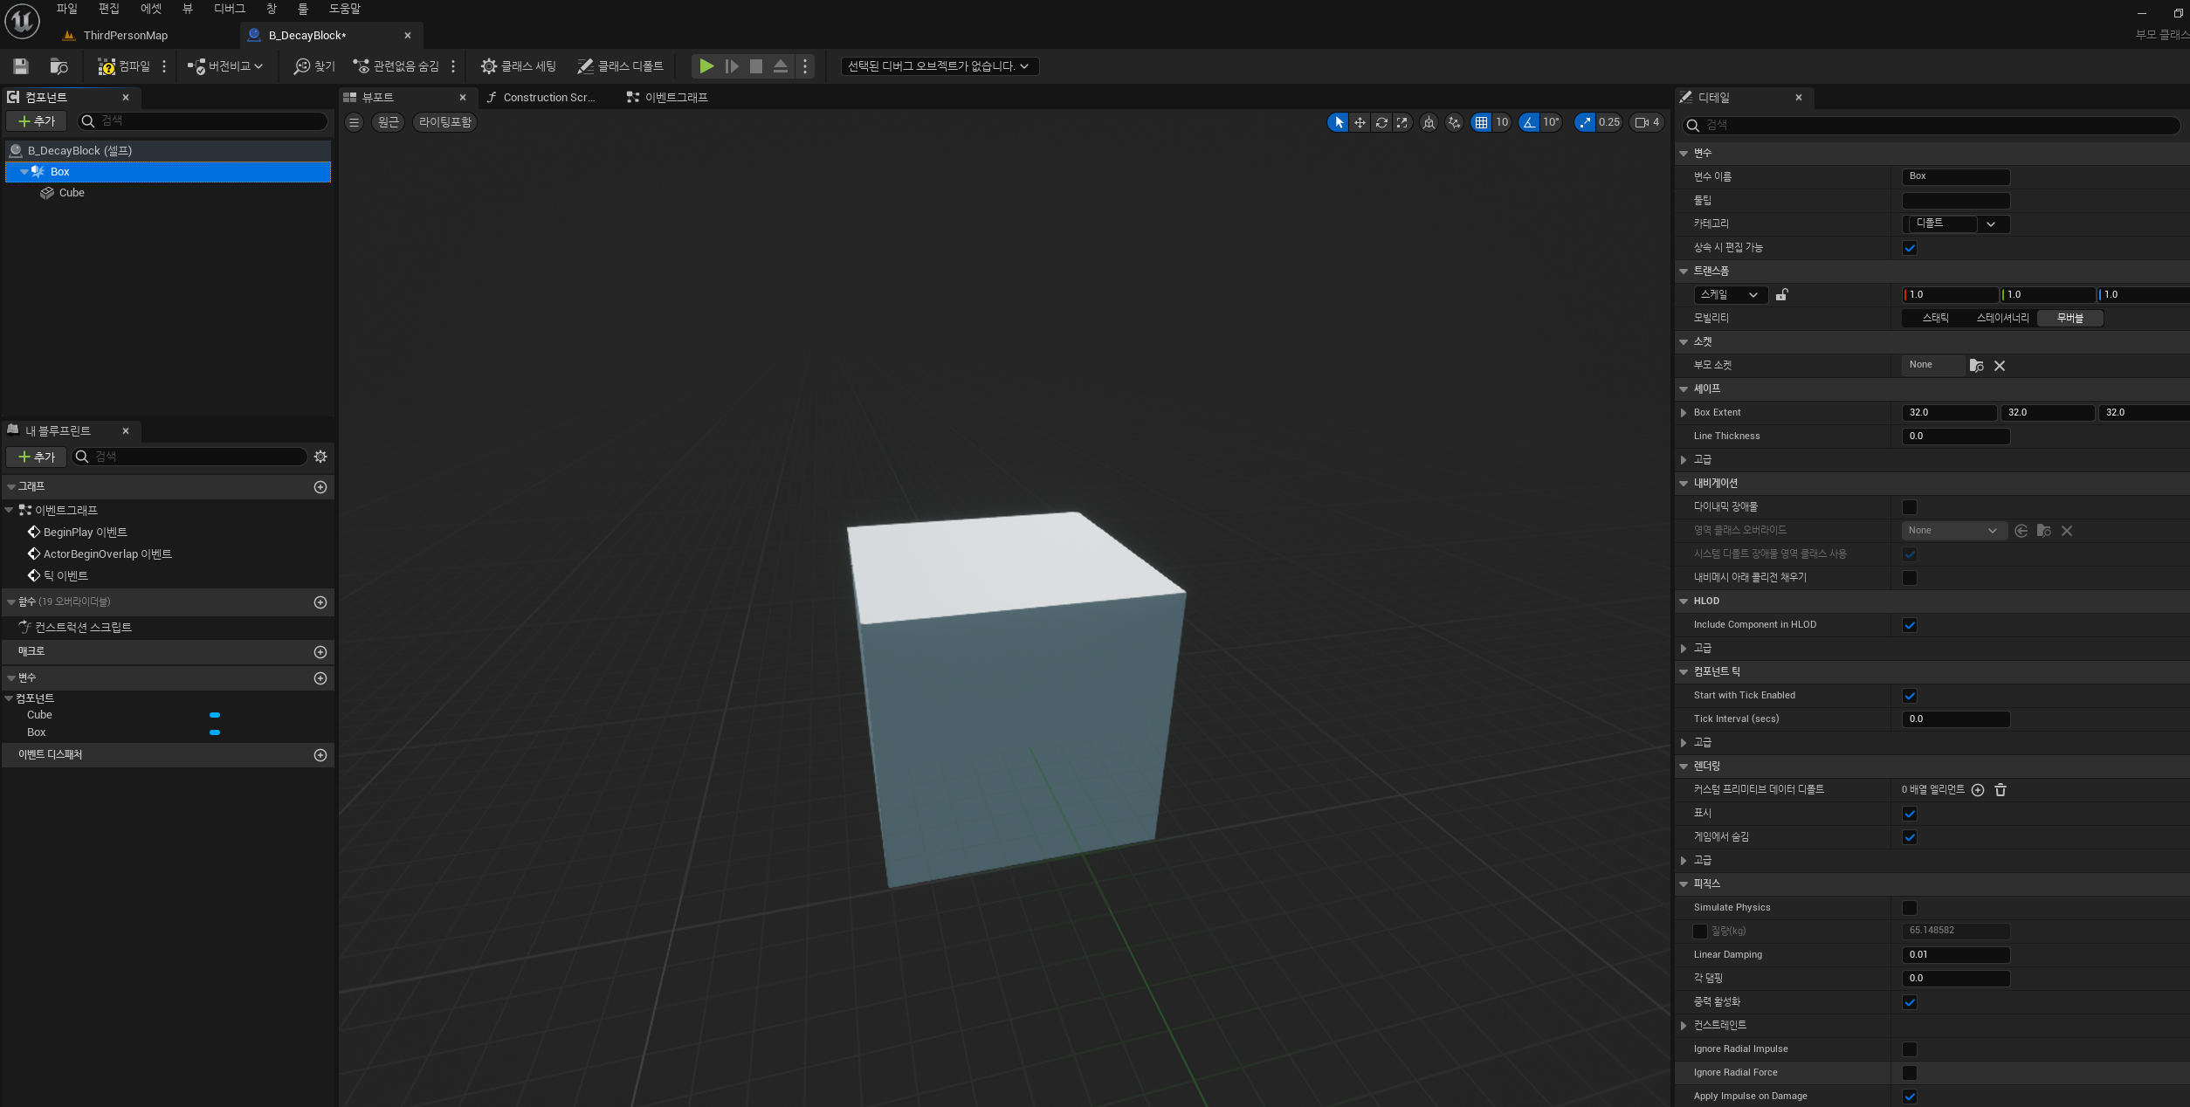
Task: Choose the Select mode arrow tool in viewport
Action: coord(1339,122)
